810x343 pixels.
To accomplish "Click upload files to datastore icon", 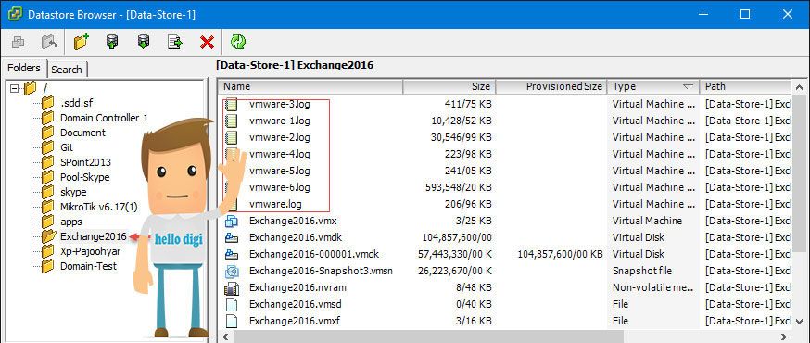I will click(x=112, y=42).
